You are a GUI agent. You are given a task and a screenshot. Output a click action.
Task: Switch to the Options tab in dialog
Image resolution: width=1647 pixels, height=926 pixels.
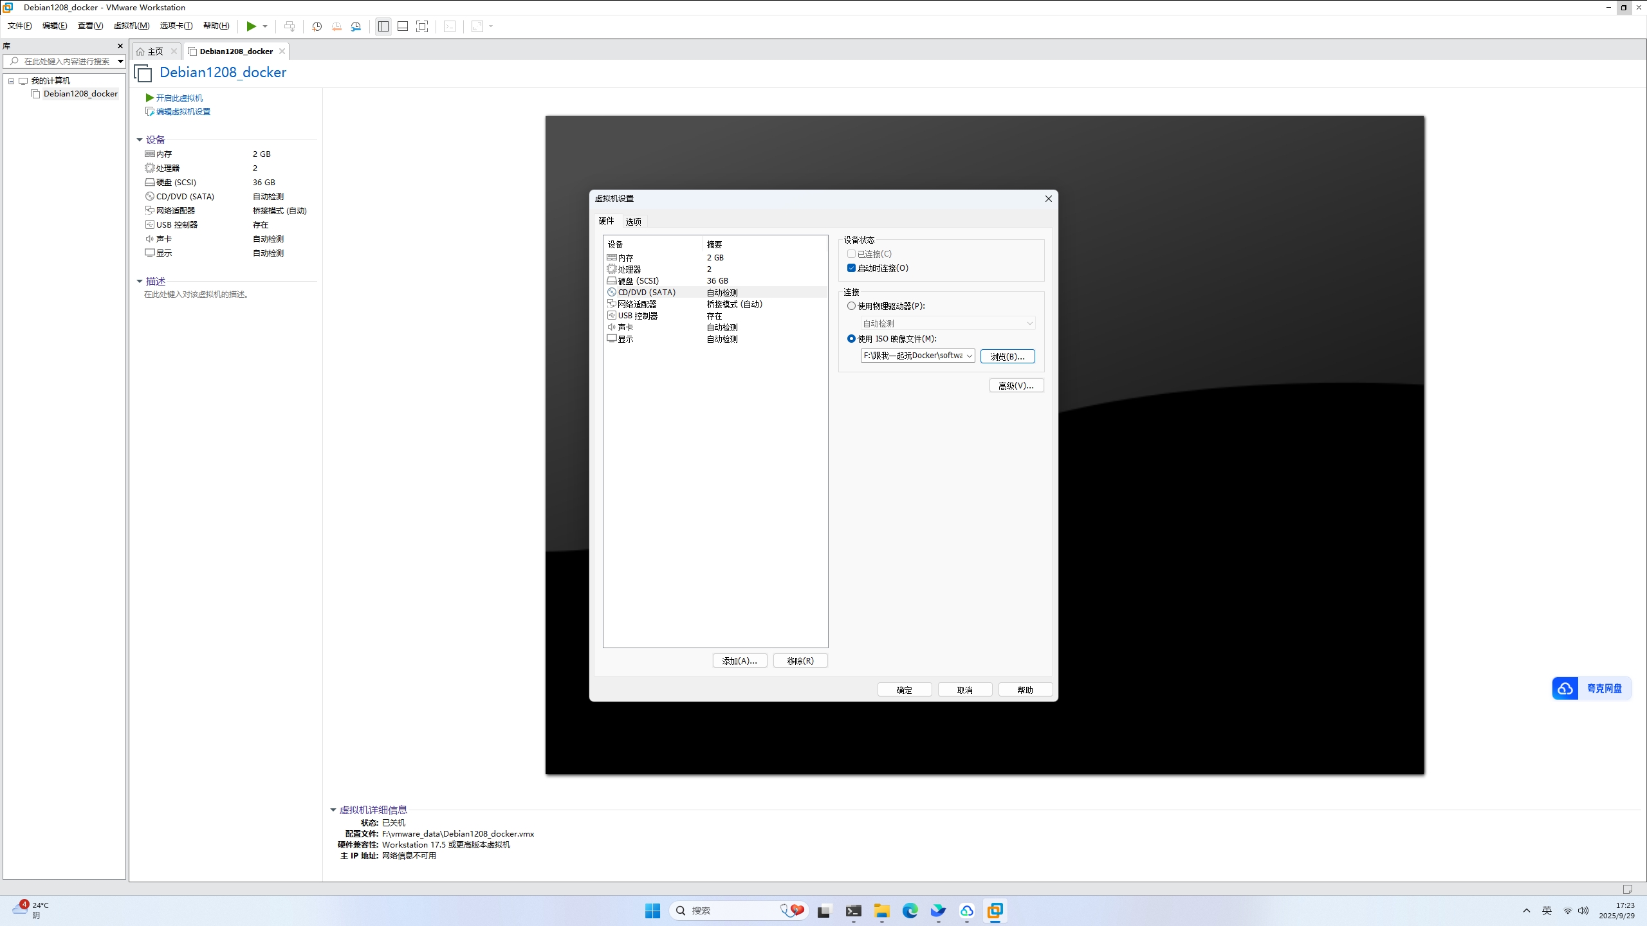coord(633,221)
